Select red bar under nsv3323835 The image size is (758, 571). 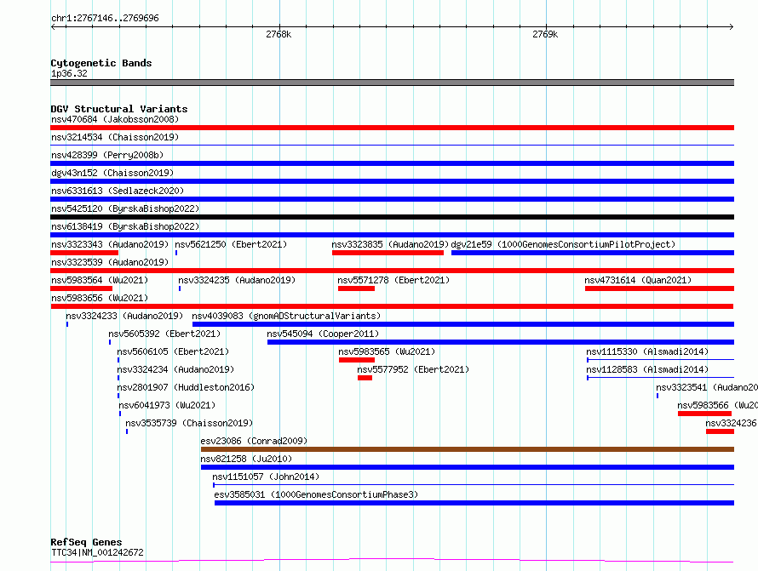click(x=388, y=253)
